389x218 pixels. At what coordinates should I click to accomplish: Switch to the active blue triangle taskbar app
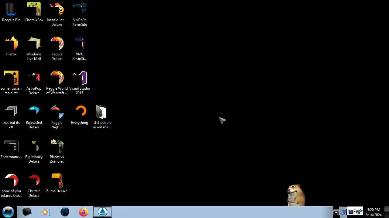point(102,212)
